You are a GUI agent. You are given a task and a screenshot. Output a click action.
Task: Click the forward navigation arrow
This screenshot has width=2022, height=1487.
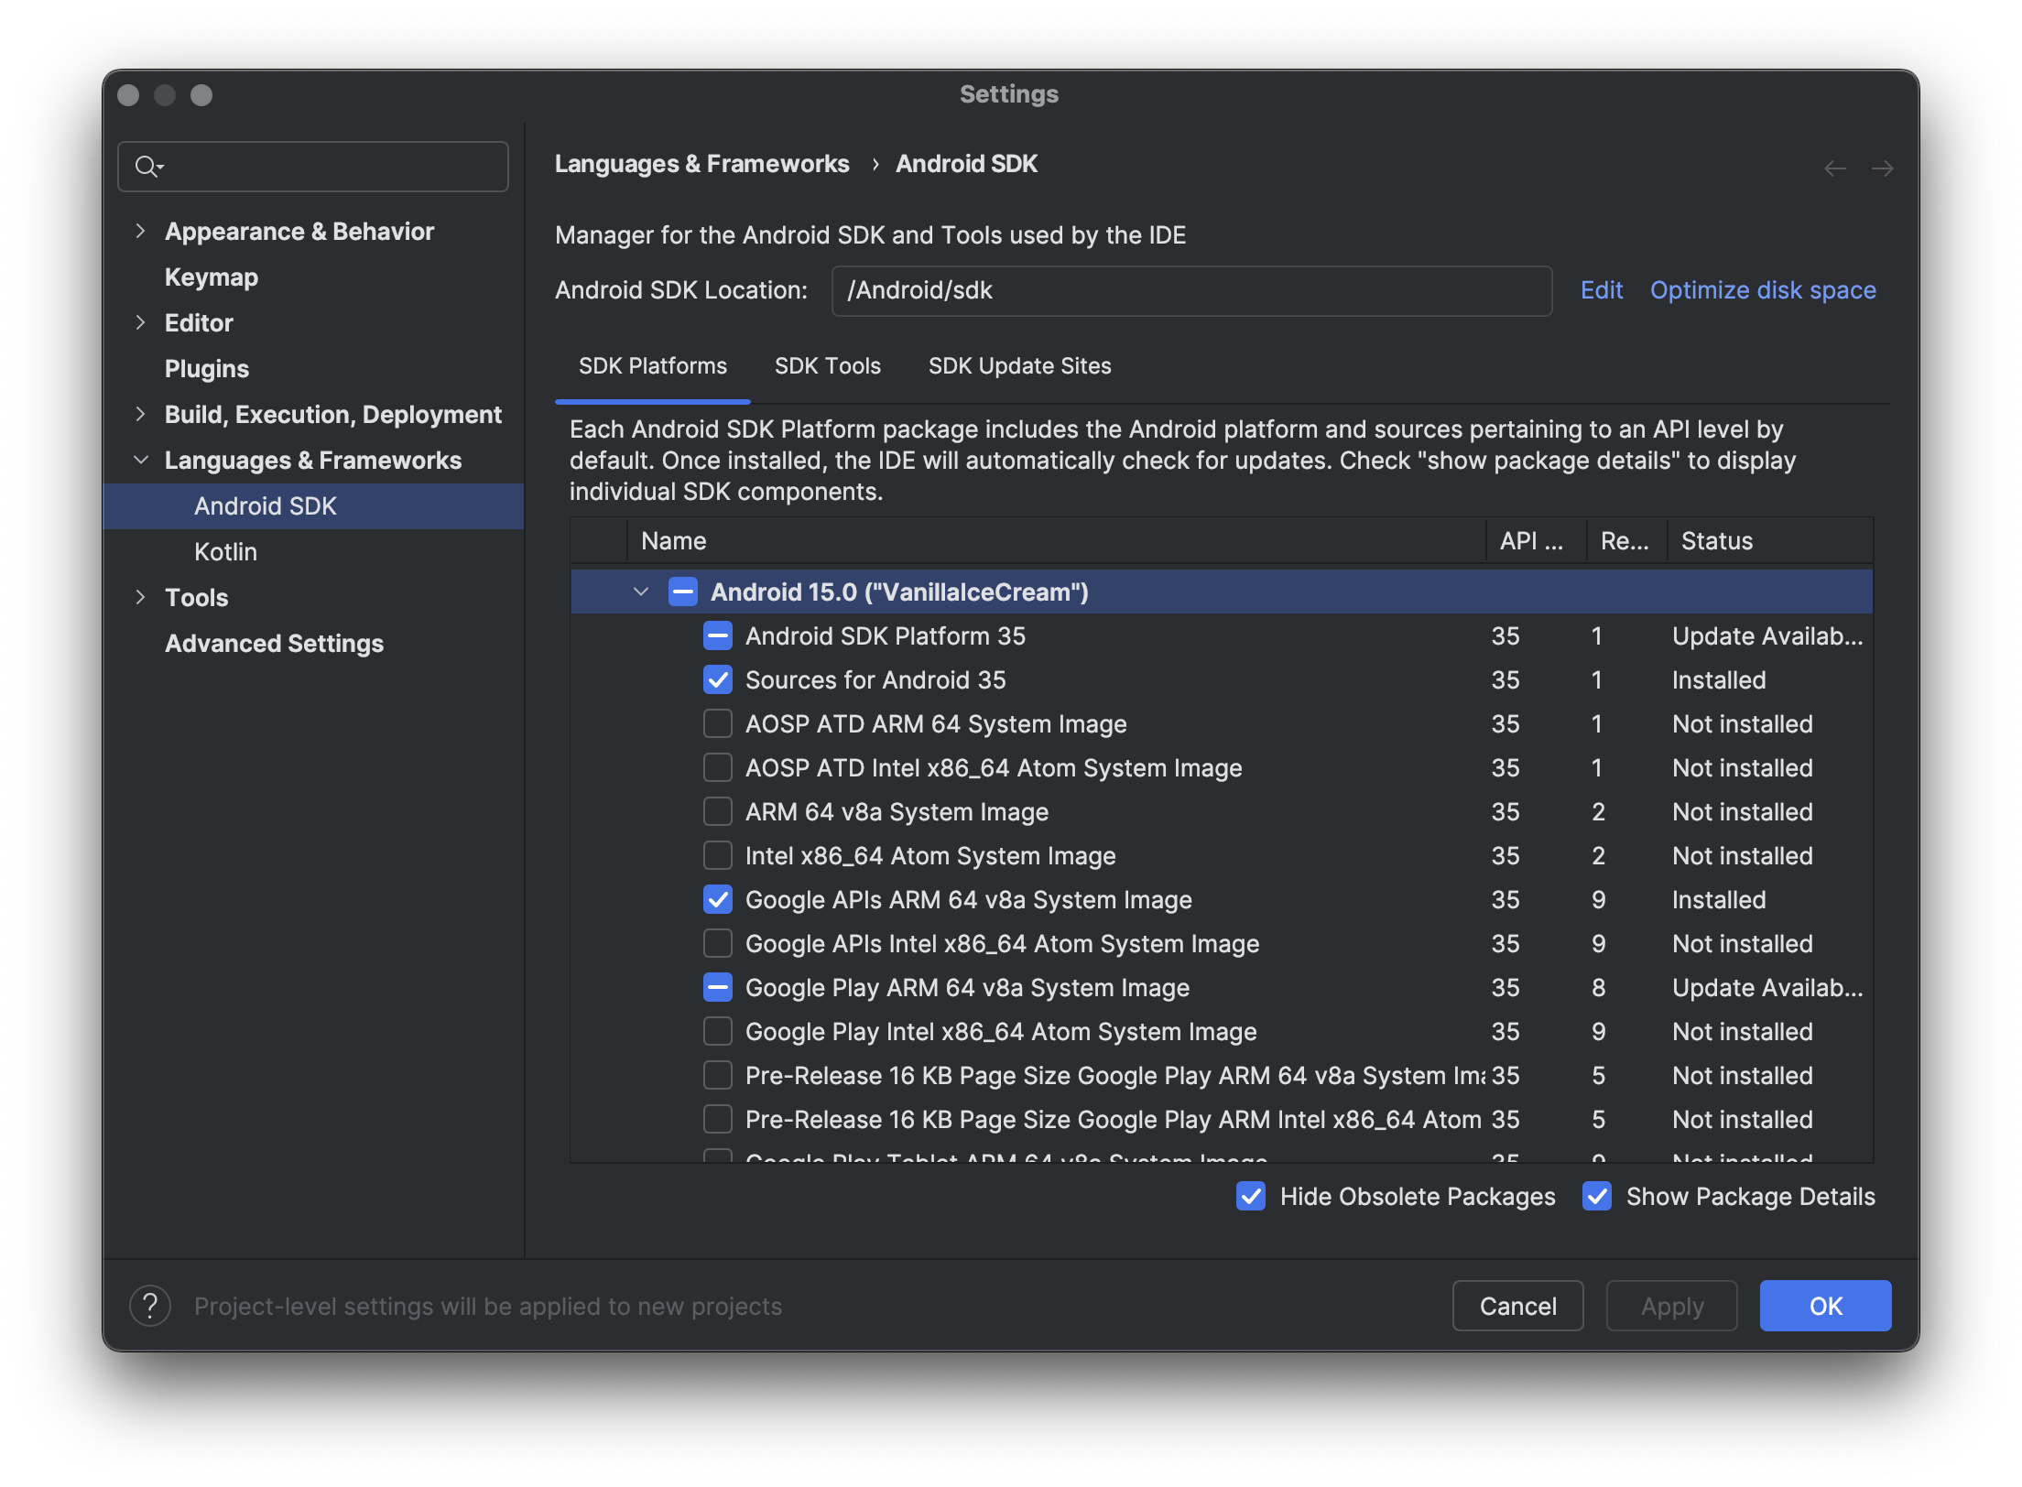click(1882, 168)
